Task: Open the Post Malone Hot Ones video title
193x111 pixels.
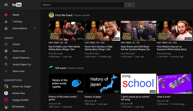Action: click(172, 48)
